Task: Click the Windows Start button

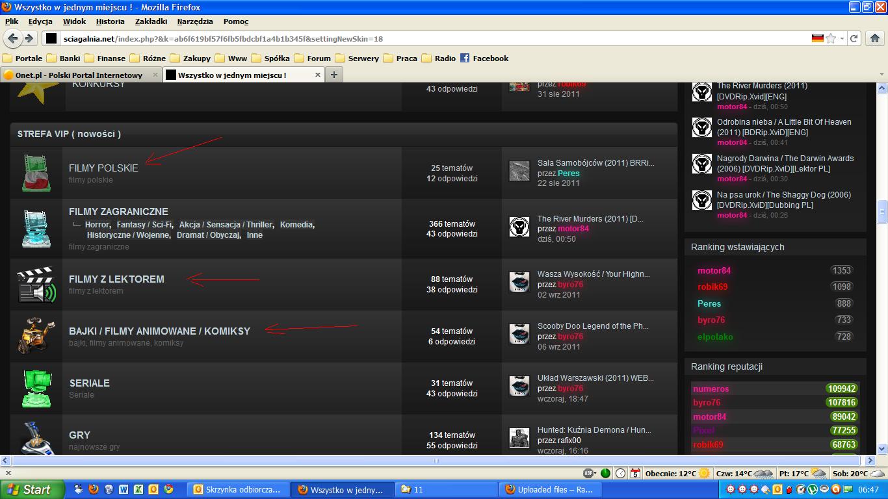Action: click(33, 489)
